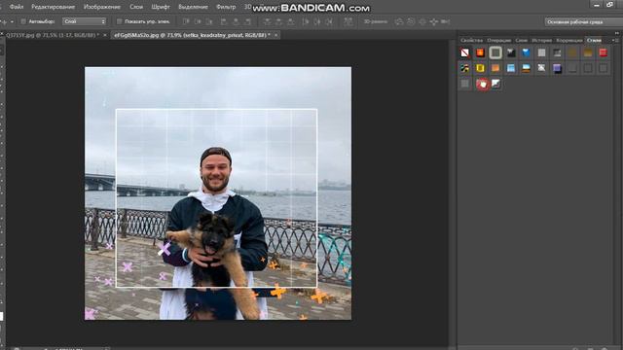
Task: Switch to the Слои panel tab
Action: (522, 40)
